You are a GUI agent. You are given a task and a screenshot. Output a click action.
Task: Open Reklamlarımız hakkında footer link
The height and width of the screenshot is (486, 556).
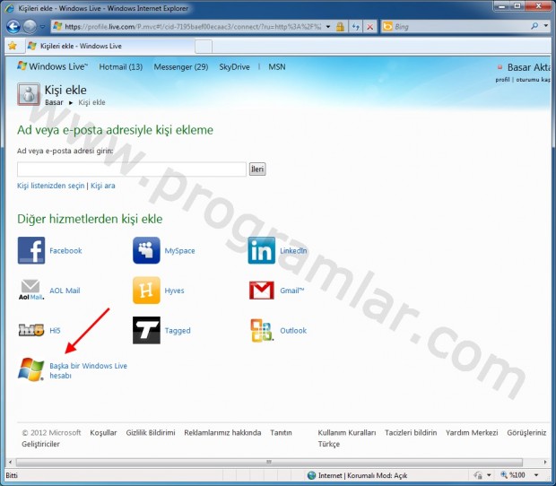pyautogui.click(x=222, y=433)
